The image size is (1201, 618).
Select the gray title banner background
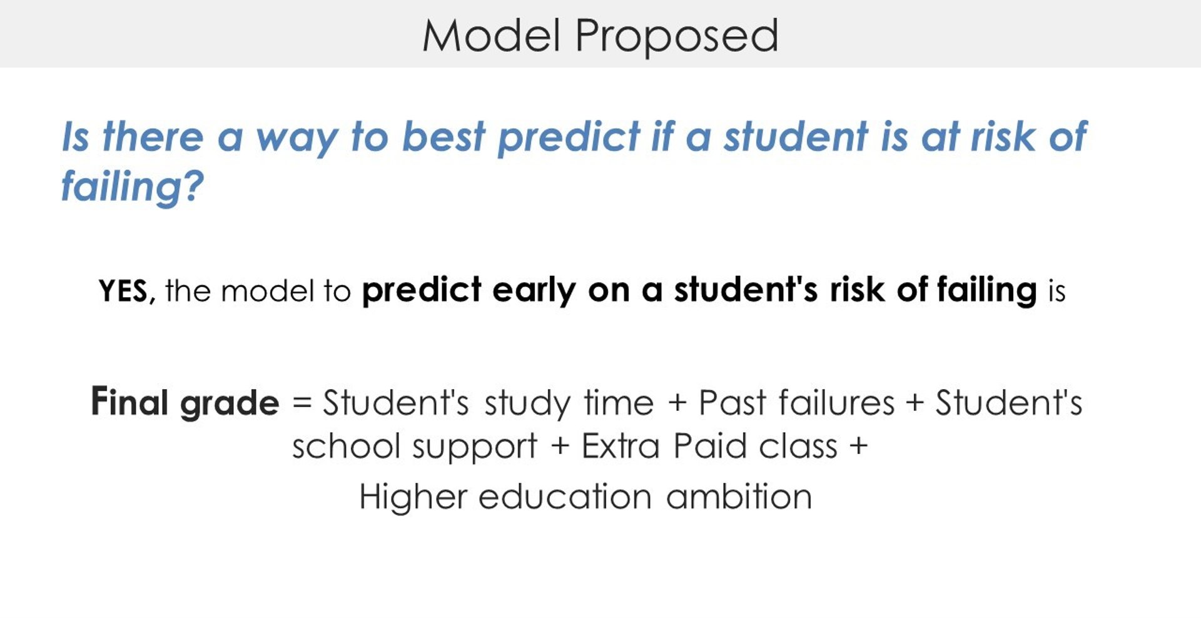point(600,34)
